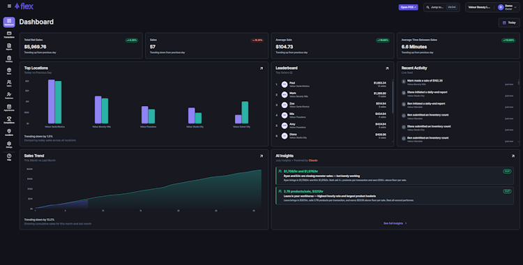The height and width of the screenshot is (265, 523).
Task: Select the Dashboard sidebar item
Action: (x=9, y=22)
